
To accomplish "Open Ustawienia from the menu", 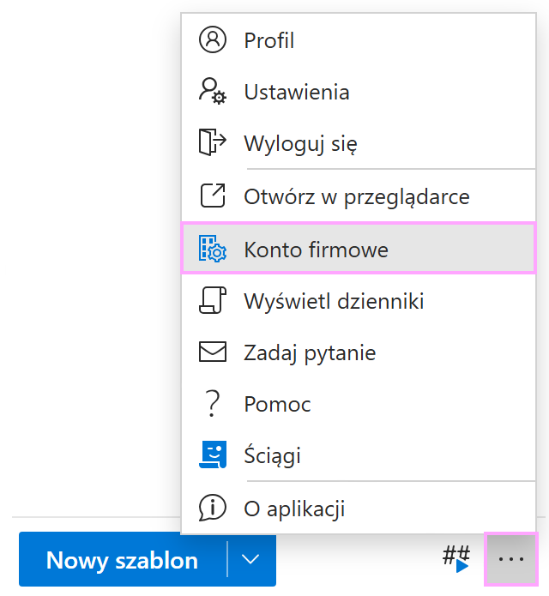I will (359, 92).
